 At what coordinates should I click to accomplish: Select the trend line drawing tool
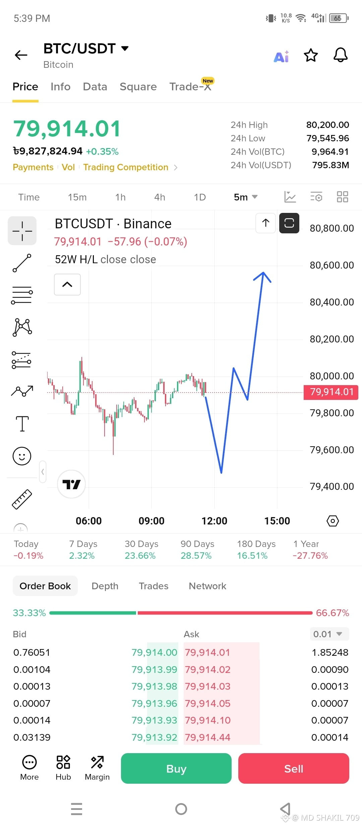[x=22, y=263]
